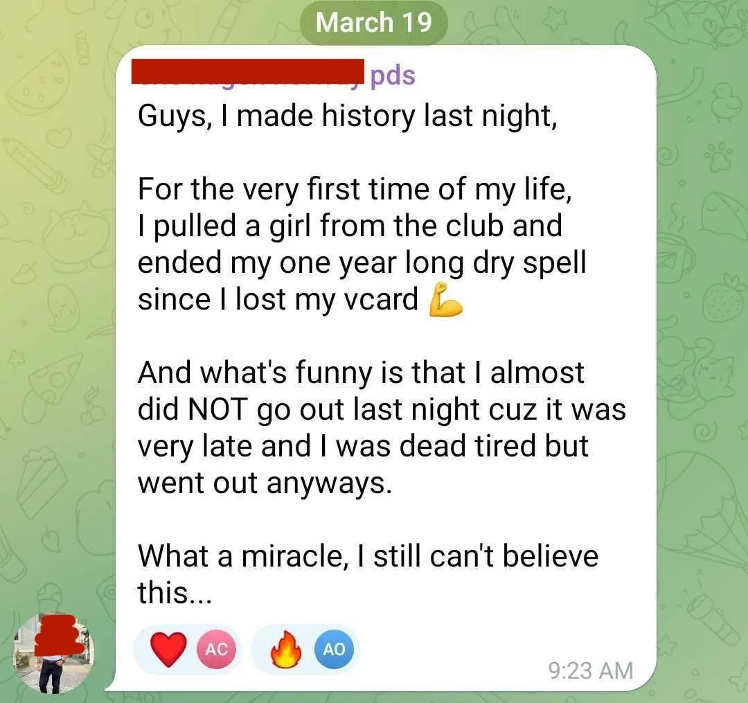Screen dimensions: 748x703
Task: Toggle the heart reaction pill with AC
Action: [188, 649]
